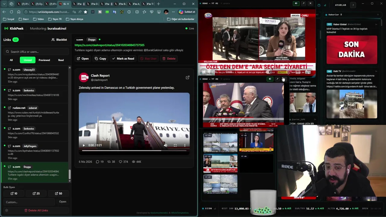Toggle sound on ODAK YT #1
Screen dimensions: 386x217
296,3
